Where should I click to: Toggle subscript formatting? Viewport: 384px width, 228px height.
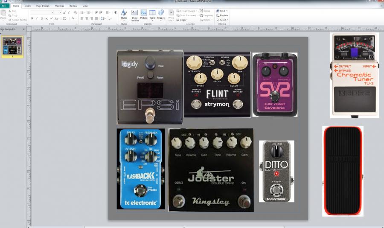pyautogui.click(x=46, y=19)
